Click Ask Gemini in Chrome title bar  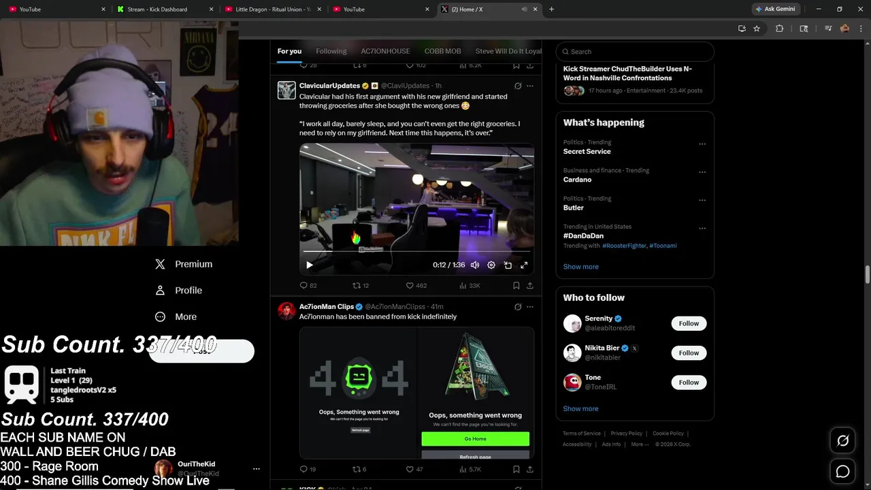point(775,9)
